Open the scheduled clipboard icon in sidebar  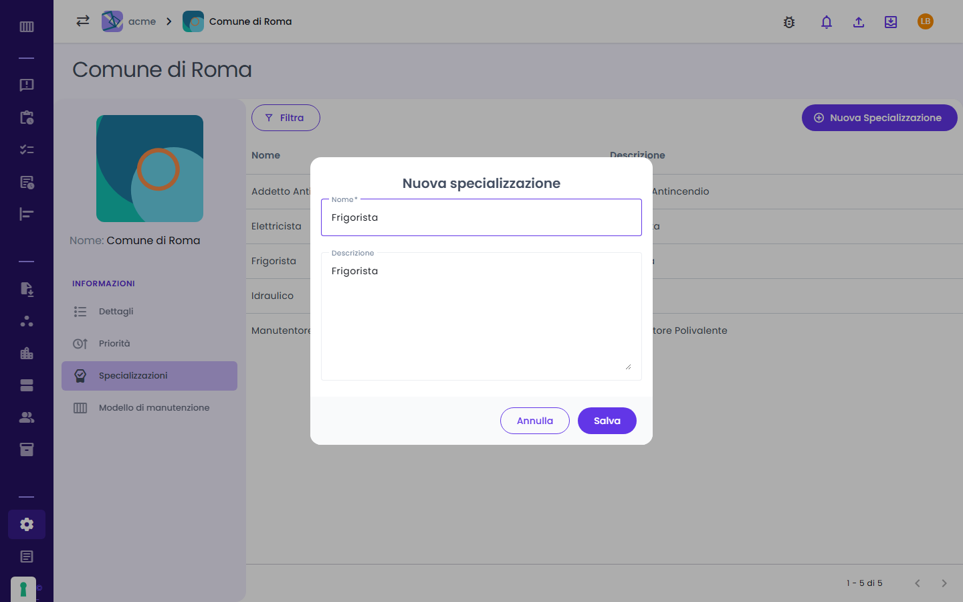click(27, 117)
